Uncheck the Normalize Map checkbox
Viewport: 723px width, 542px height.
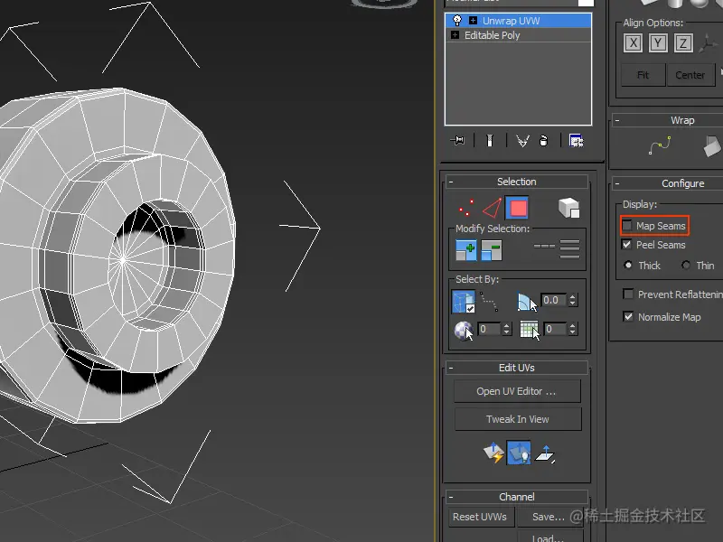[628, 317]
